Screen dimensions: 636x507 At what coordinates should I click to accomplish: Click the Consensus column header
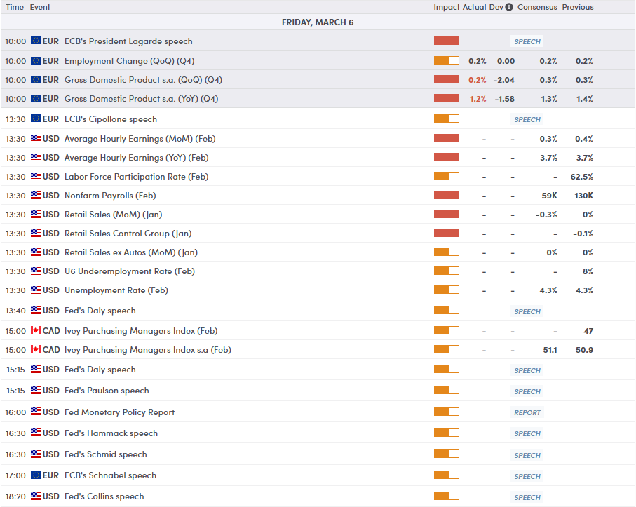(x=537, y=7)
